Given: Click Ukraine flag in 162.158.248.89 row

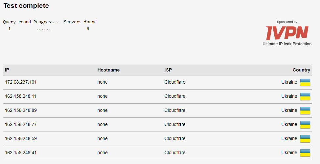Looking at the screenshot, I should pos(305,111).
